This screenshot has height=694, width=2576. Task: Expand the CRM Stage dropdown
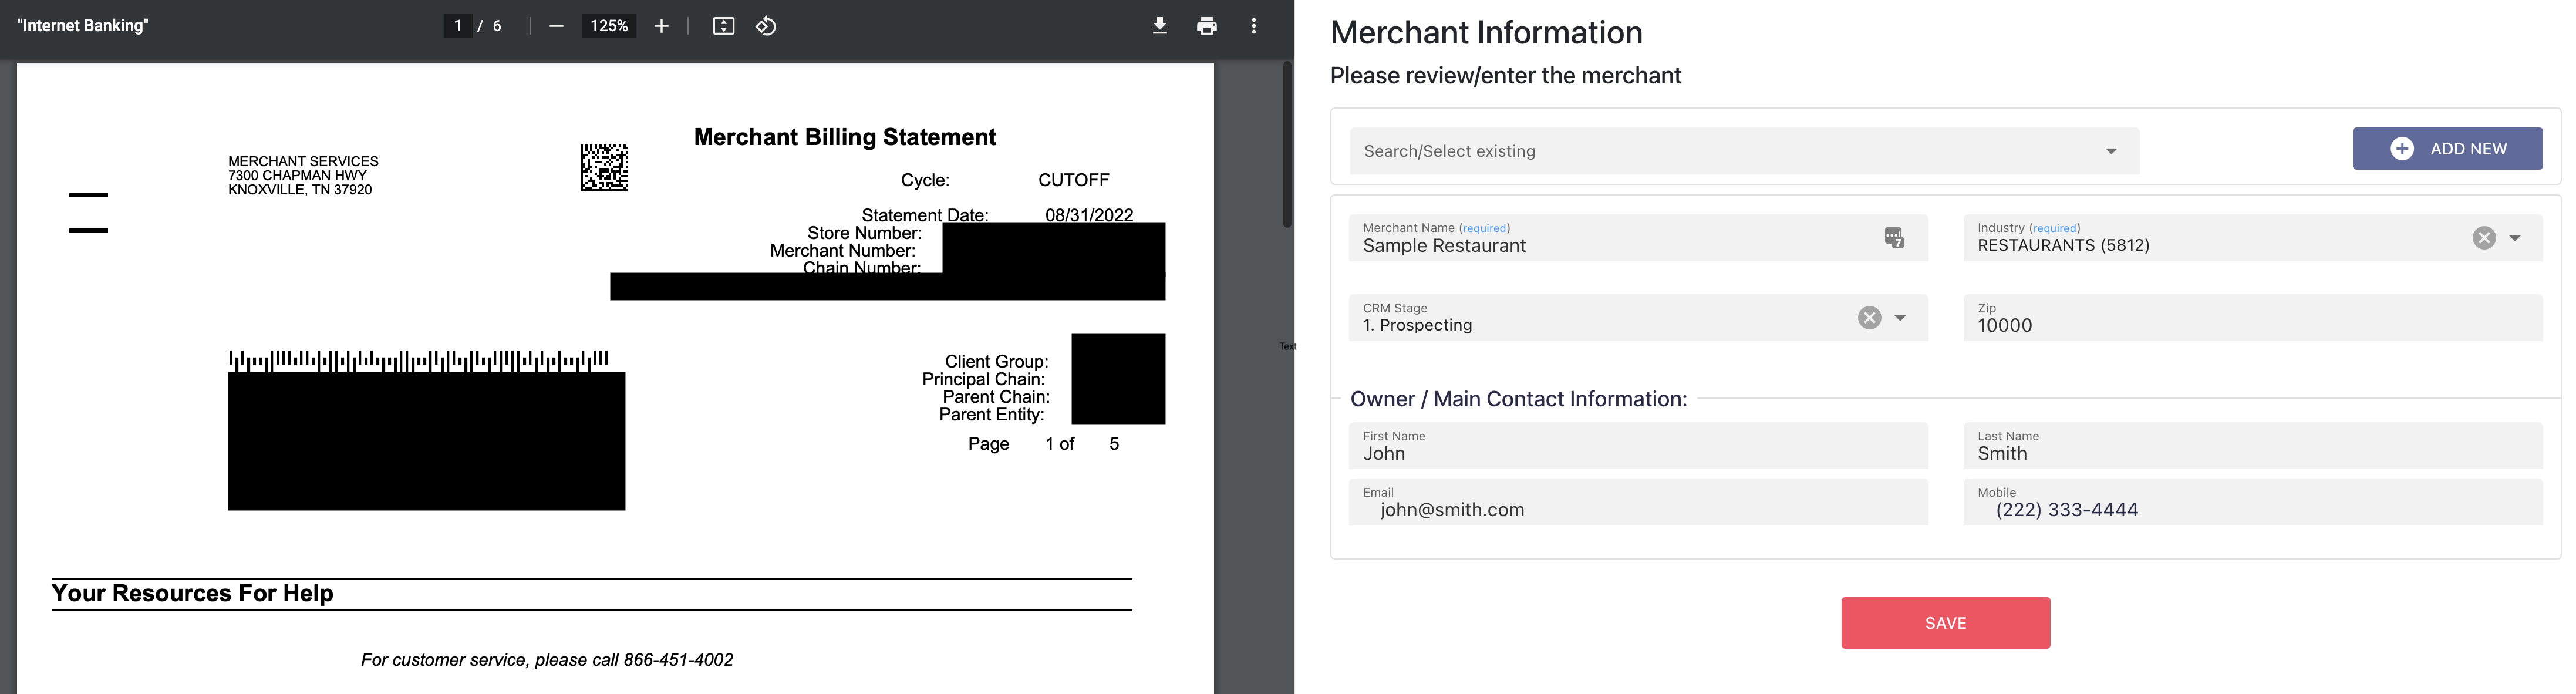pyautogui.click(x=1900, y=318)
